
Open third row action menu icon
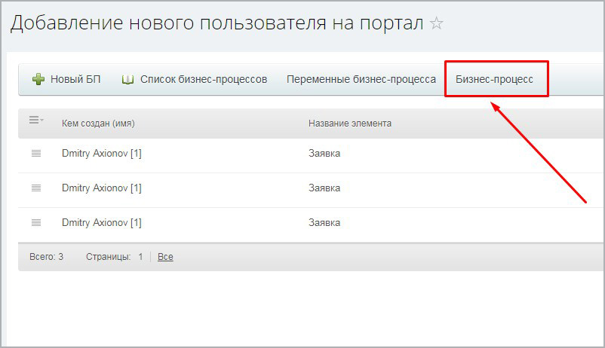click(36, 222)
